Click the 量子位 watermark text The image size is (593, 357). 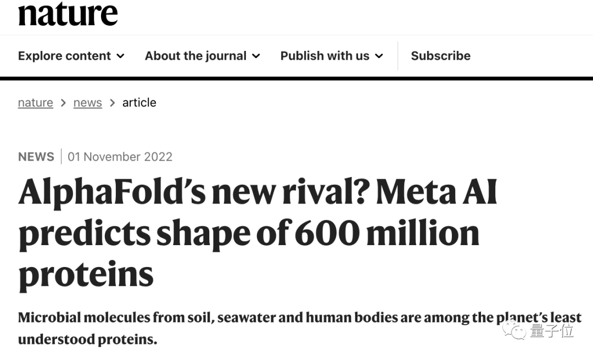click(551, 331)
